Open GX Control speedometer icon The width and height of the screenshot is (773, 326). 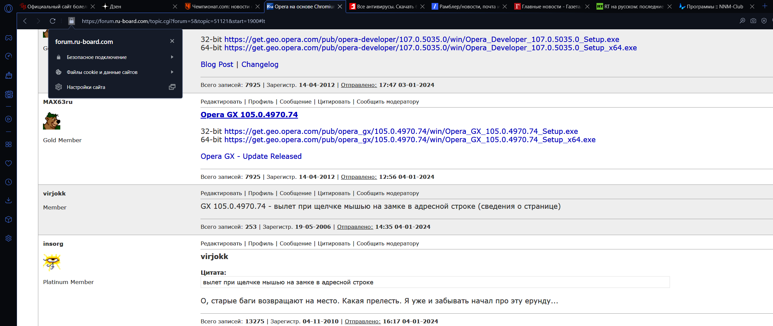tap(9, 56)
